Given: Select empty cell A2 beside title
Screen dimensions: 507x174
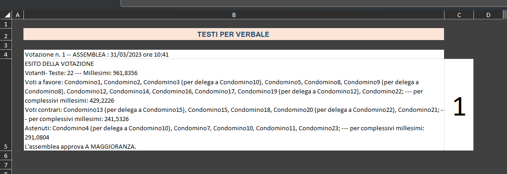Looking at the screenshot, I should tap(17, 35).
